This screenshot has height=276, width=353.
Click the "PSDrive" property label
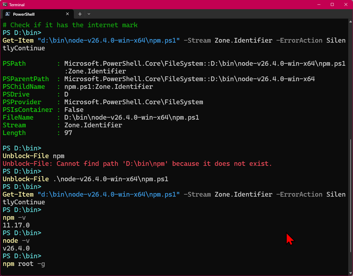(x=16, y=94)
